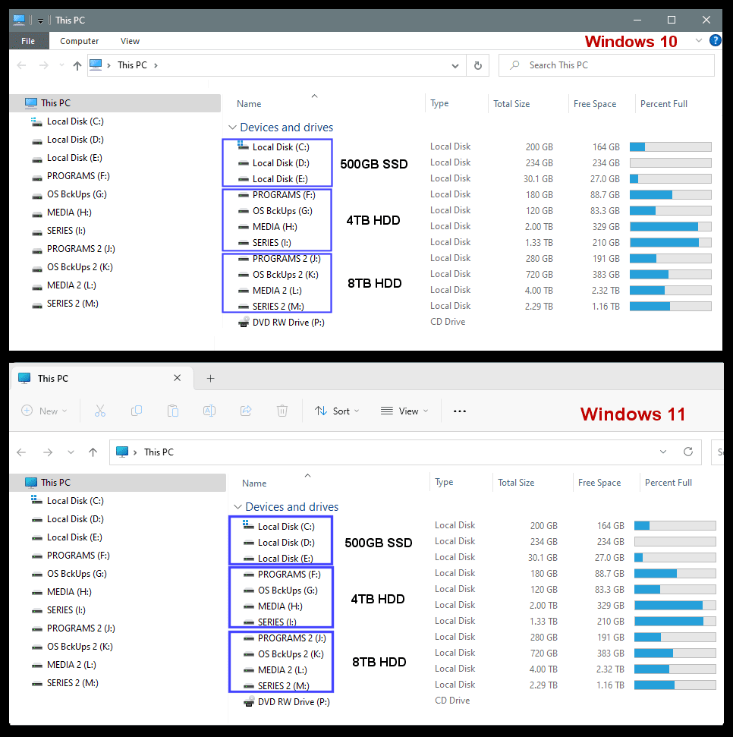Sort by Type column in Windows 10
Image resolution: width=733 pixels, height=737 pixels.
click(439, 103)
